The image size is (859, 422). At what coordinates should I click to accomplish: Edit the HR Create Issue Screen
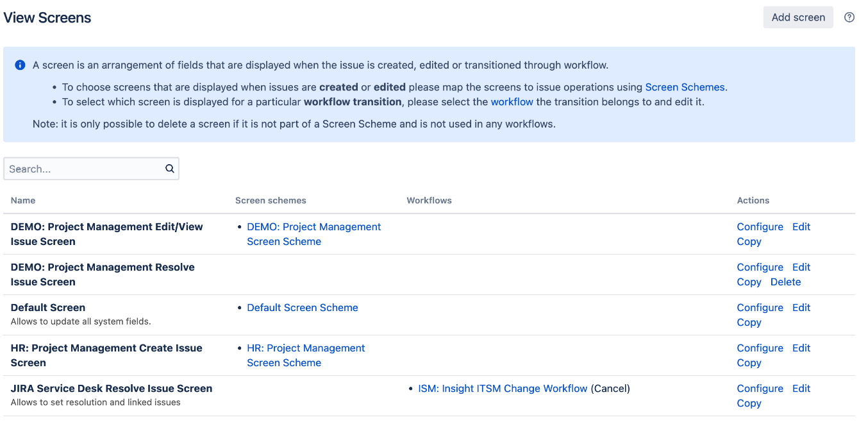click(801, 348)
